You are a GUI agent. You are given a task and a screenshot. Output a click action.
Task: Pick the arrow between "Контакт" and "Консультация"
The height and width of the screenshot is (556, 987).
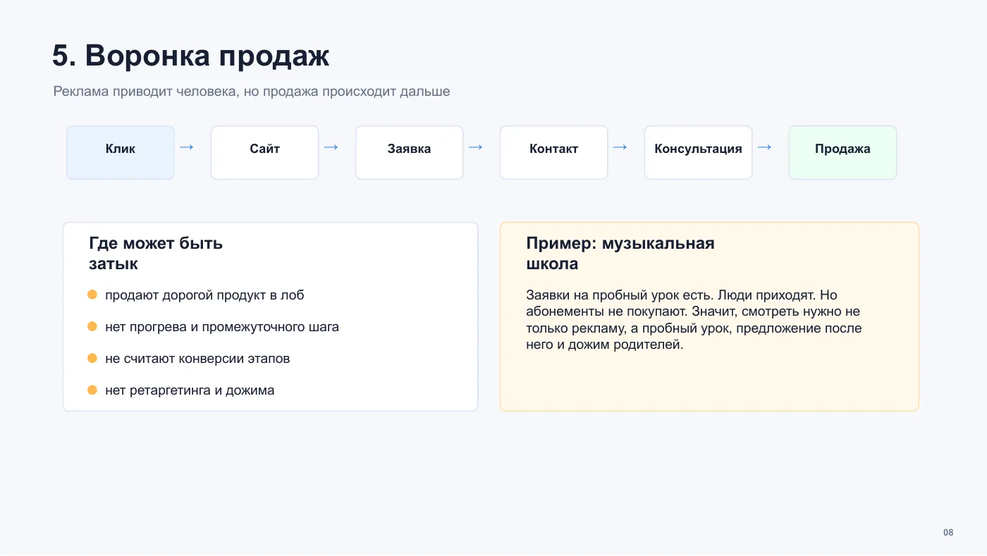click(620, 147)
